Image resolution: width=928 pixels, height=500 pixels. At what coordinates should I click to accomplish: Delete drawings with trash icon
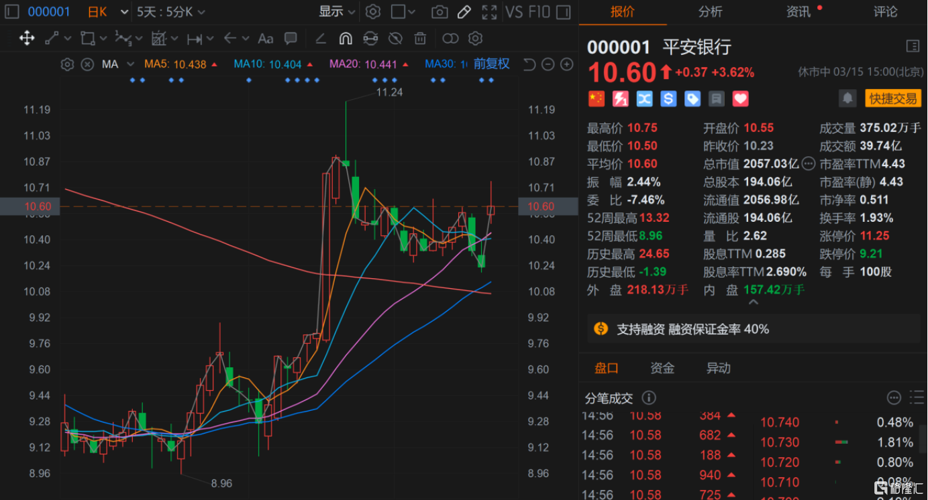[420, 38]
